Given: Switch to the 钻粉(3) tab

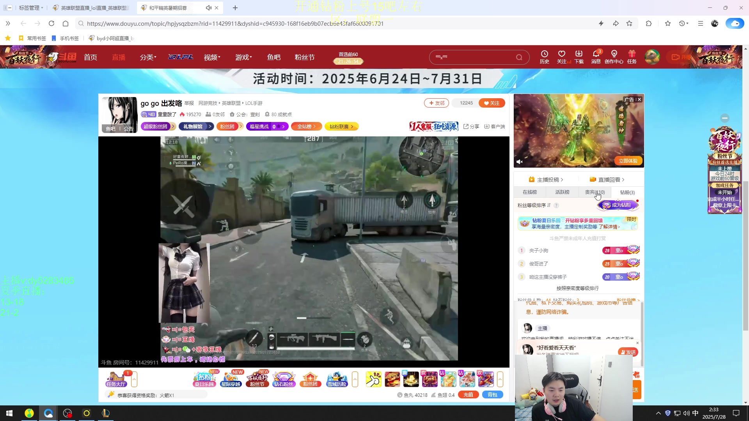Looking at the screenshot, I should pos(628,192).
